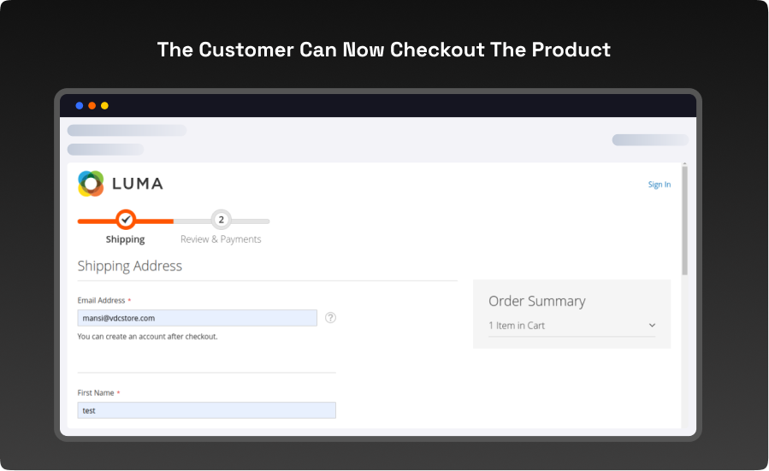The image size is (769, 471).
Task: Select the Shipping step label
Action: pos(125,239)
